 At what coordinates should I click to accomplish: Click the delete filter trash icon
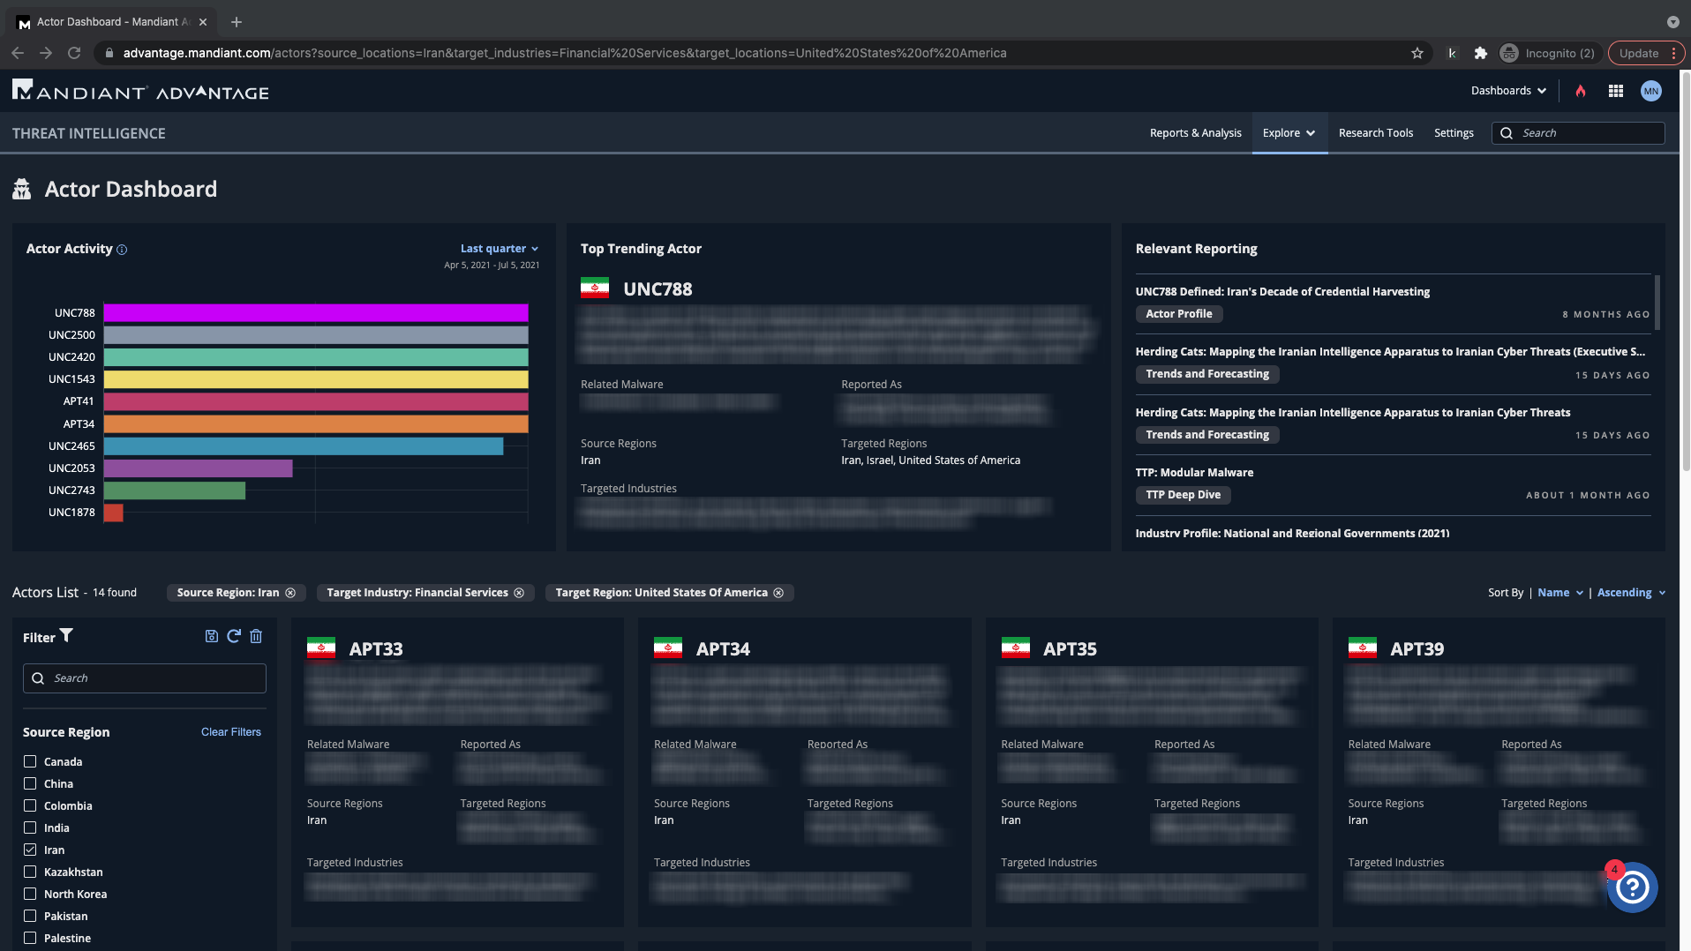click(x=256, y=636)
